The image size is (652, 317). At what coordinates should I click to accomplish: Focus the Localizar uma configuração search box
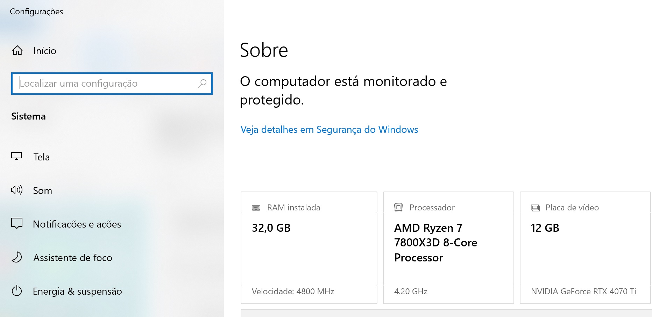(x=105, y=84)
